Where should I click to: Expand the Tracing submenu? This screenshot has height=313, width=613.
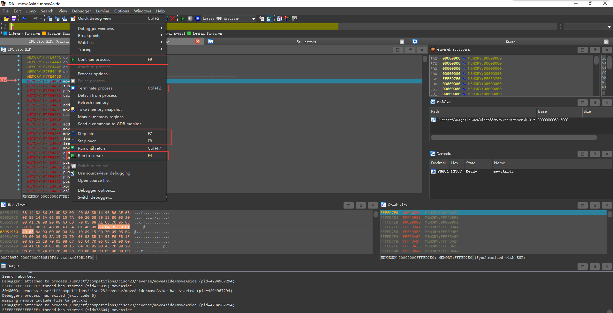118,49
